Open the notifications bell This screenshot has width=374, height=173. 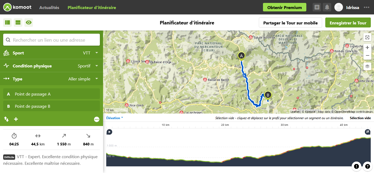point(327,7)
